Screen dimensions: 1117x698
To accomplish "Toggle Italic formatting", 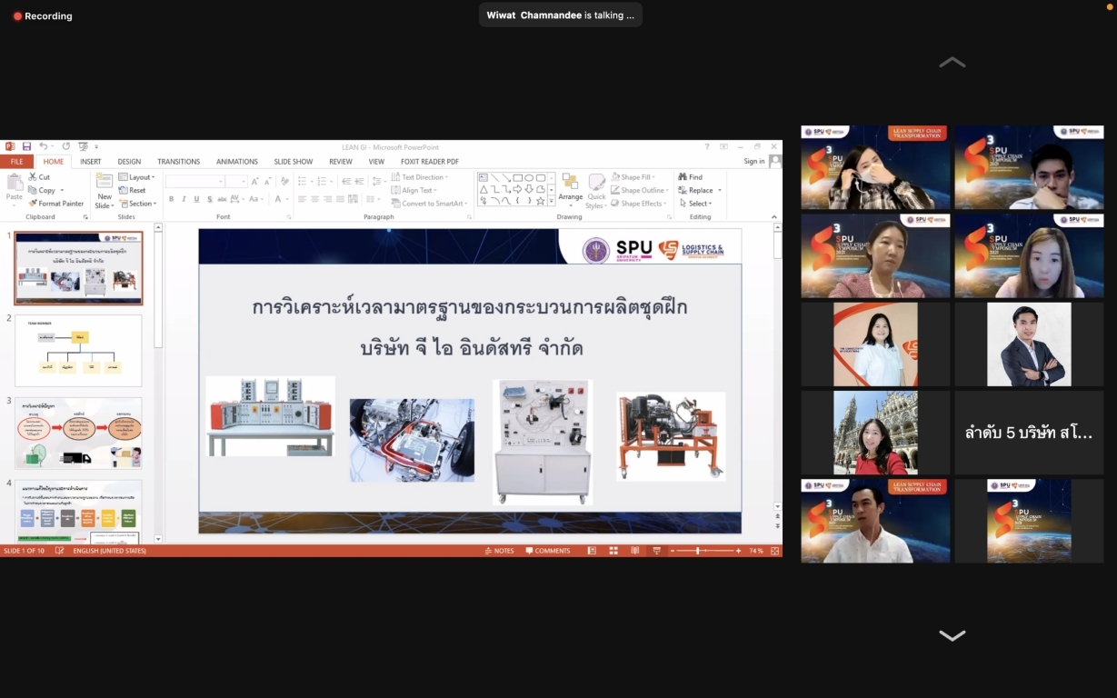I will [x=183, y=199].
